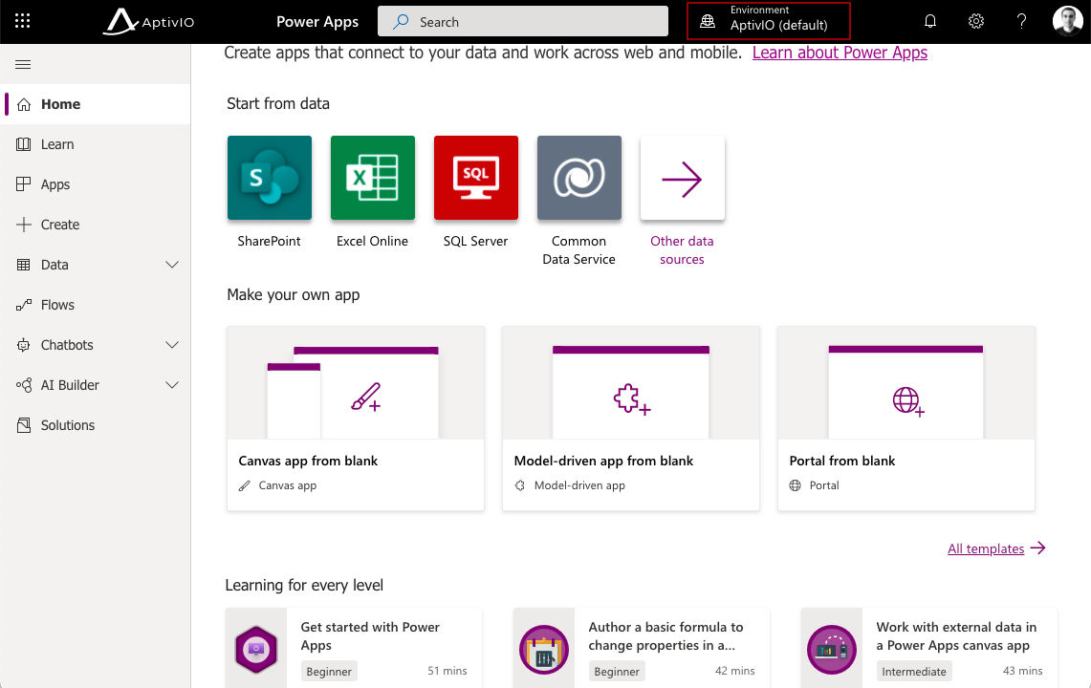This screenshot has width=1091, height=688.
Task: Open Chatbots in the sidebar
Action: point(96,345)
